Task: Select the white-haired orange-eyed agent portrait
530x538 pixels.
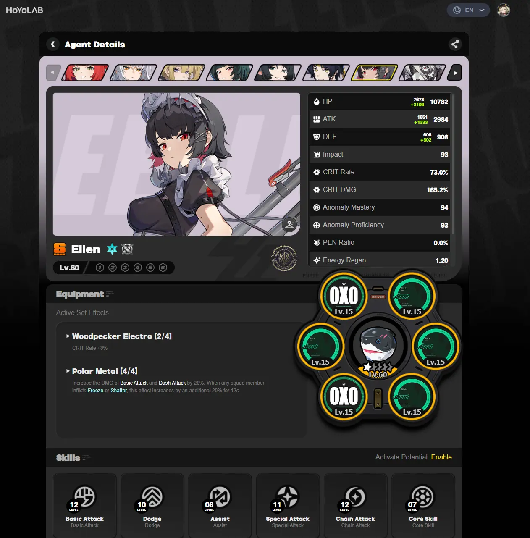Action: tap(134, 73)
